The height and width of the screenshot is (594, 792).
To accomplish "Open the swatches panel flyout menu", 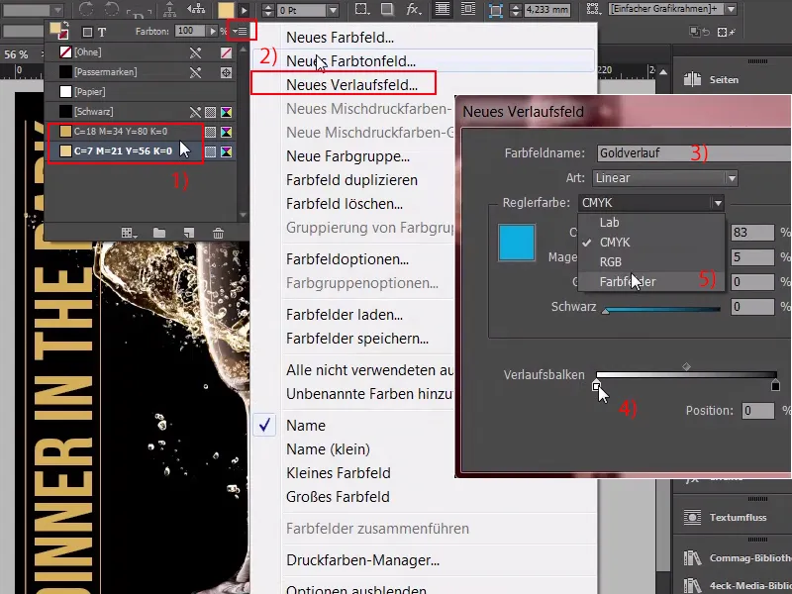I will coord(242,32).
